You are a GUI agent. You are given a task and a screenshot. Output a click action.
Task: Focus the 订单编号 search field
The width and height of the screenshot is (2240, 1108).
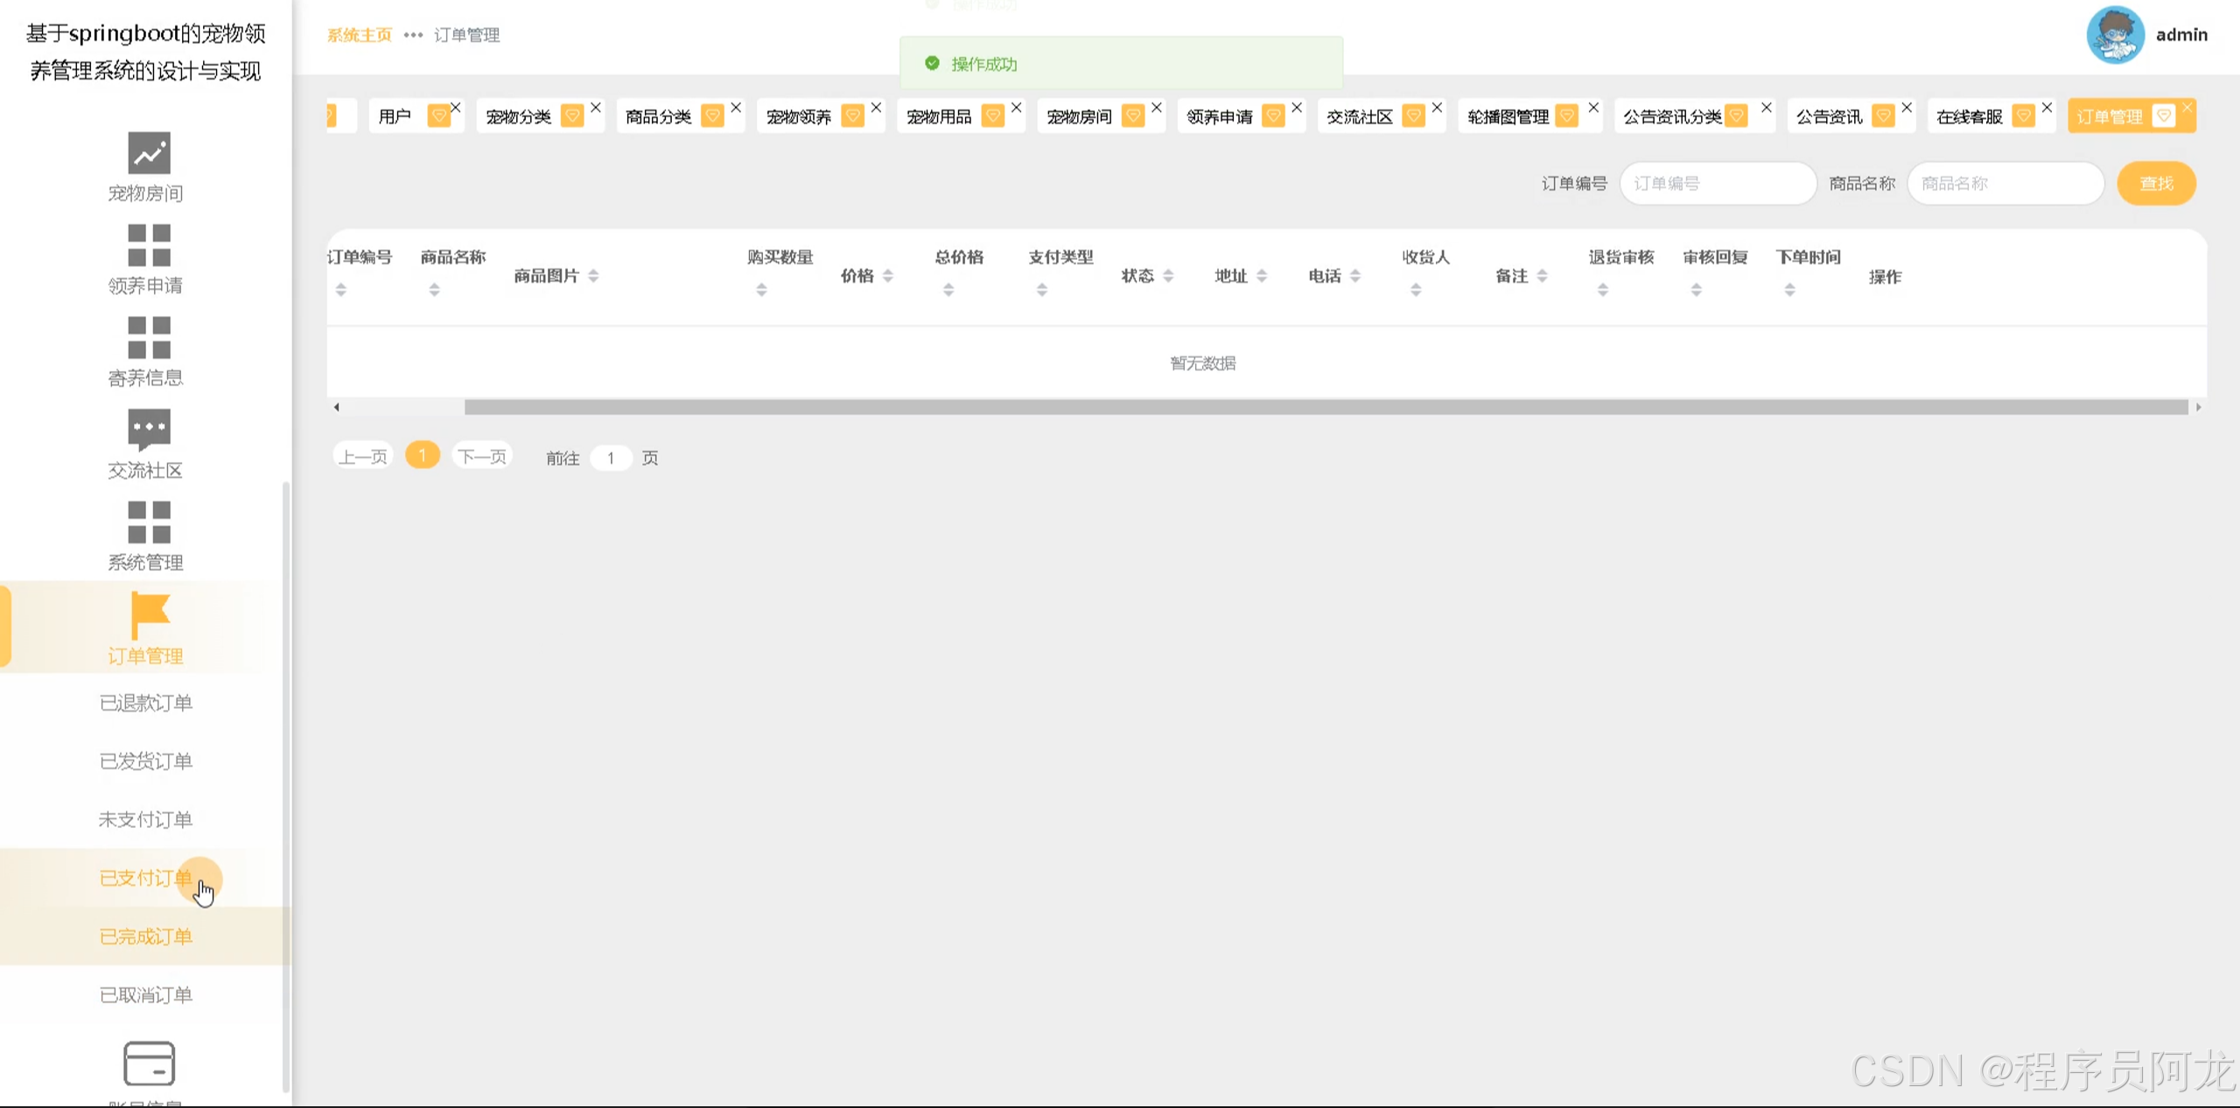coord(1718,184)
